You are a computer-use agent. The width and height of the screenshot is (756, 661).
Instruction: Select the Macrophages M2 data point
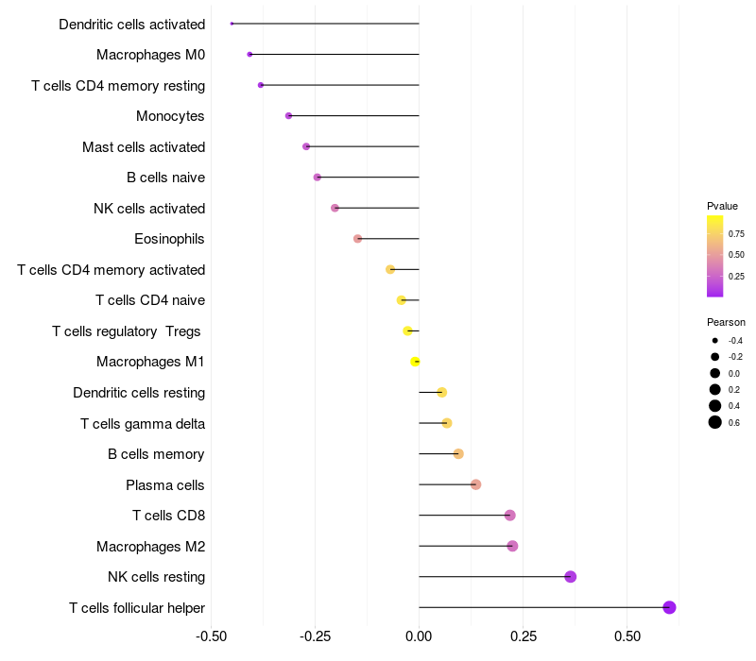coord(512,547)
